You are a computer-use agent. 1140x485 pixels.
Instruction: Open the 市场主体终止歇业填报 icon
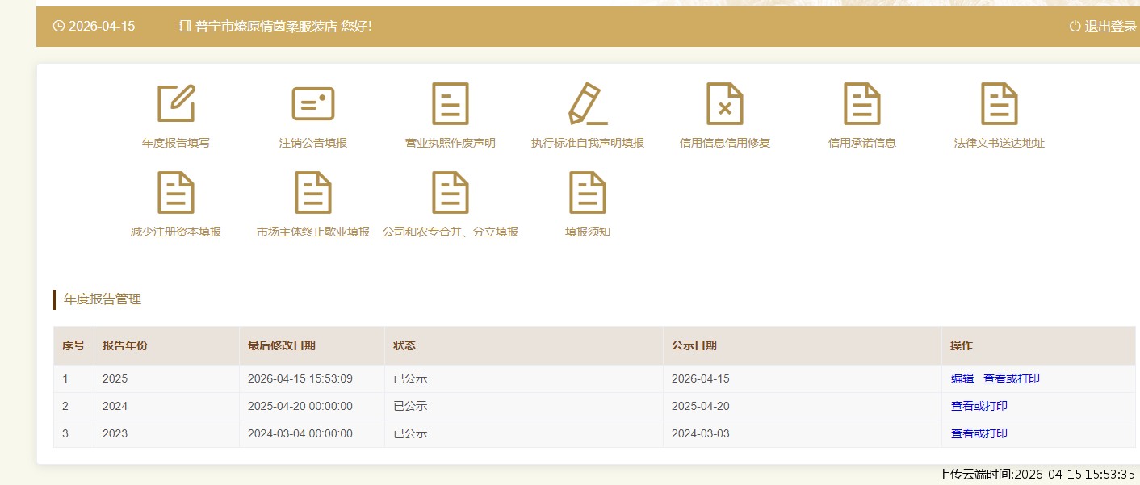tap(313, 193)
